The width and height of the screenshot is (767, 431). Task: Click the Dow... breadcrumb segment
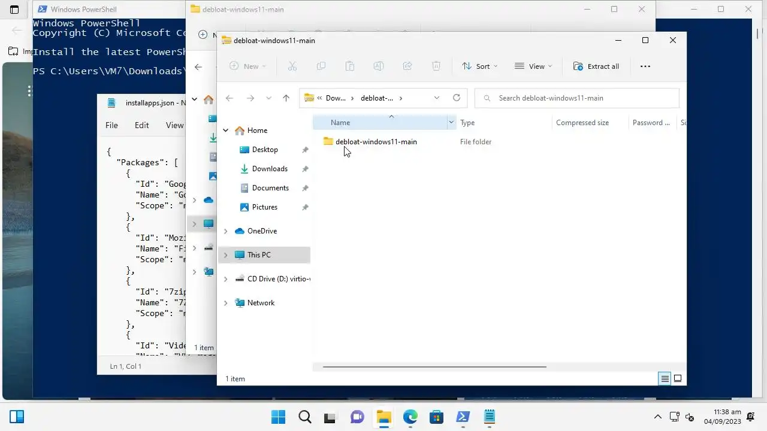coord(336,98)
